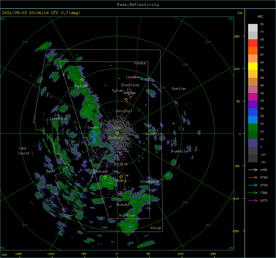This screenshot has width=276, height=258.
Task: Click the -150 tick on bottom axis
Action: tap(18, 254)
